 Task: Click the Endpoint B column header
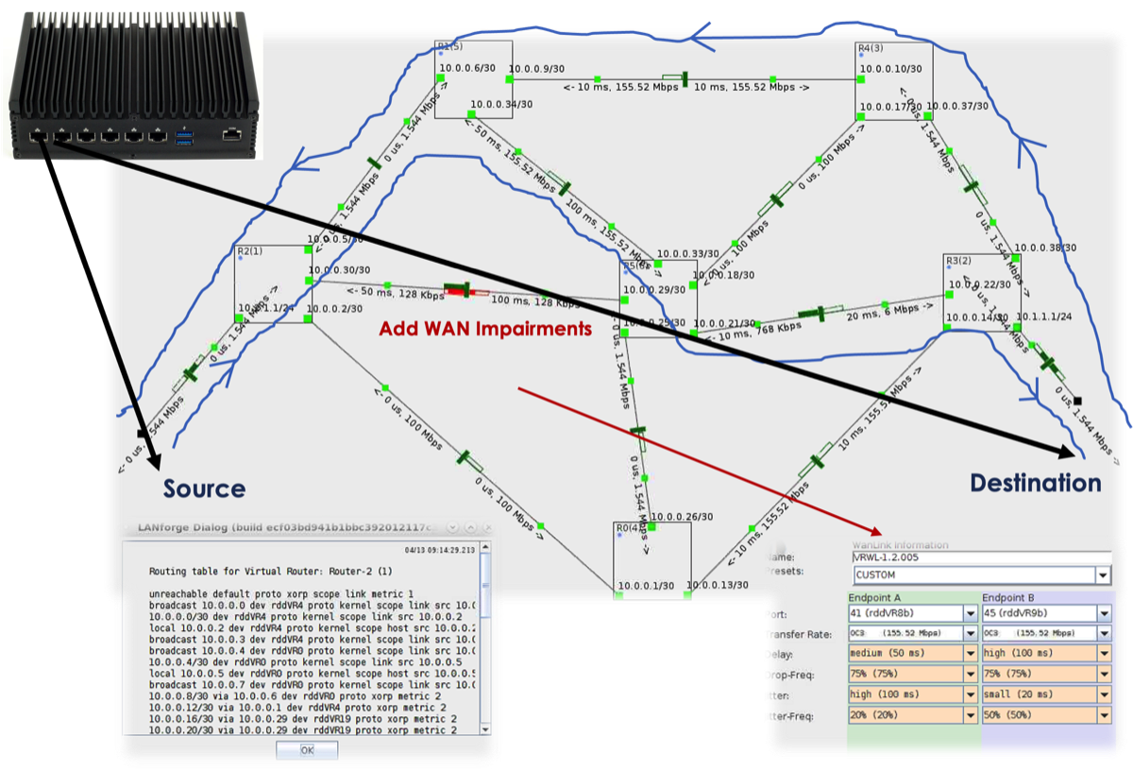1008,597
